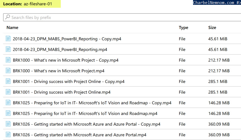
Task: Open BRK1000 - What's new in Microsoft Project - Copy.mp4
Action: 66,60
